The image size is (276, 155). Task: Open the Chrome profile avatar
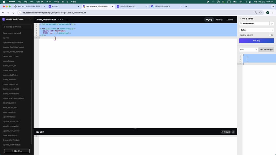tap(268, 13)
